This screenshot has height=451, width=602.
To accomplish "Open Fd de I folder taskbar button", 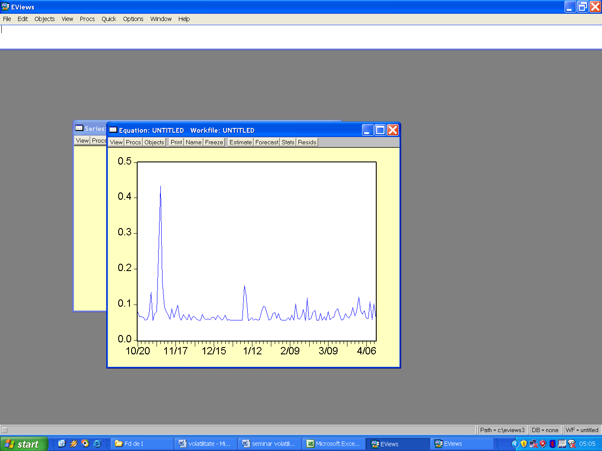I will tap(142, 444).
